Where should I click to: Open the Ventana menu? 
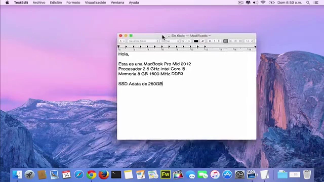click(x=117, y=3)
